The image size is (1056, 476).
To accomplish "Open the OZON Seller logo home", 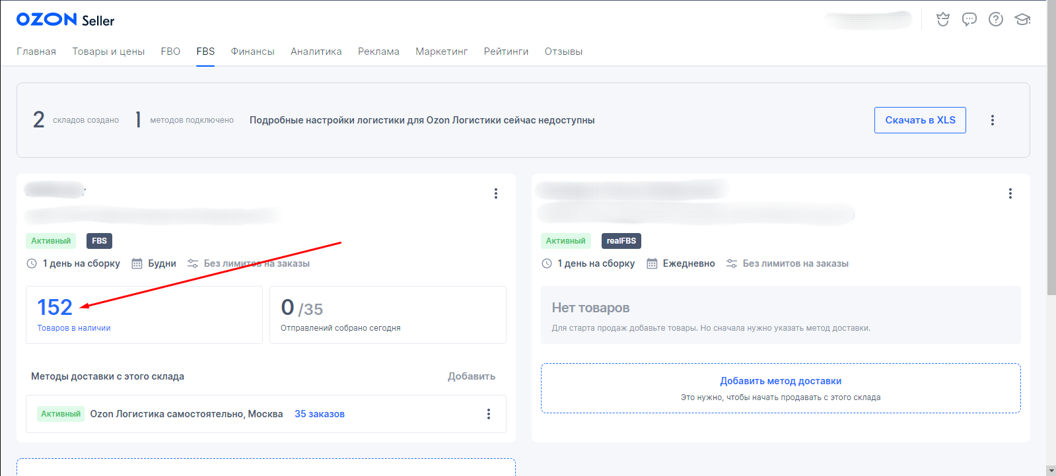I will pos(65,20).
